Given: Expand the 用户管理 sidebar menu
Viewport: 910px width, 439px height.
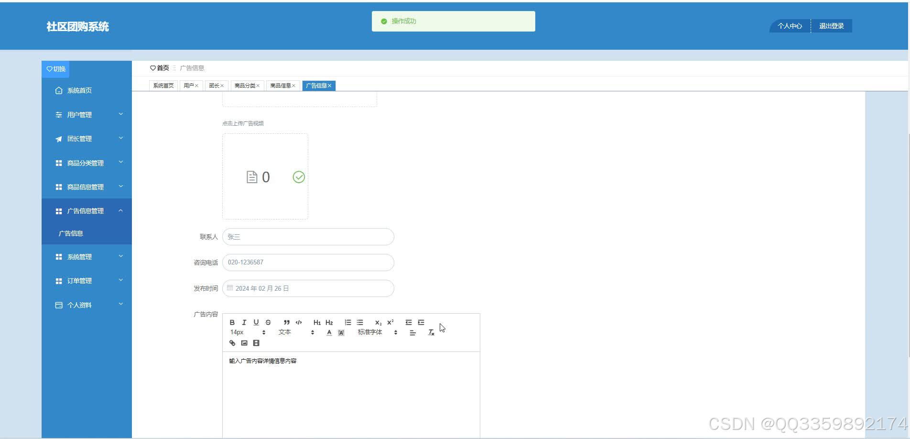Looking at the screenshot, I should (87, 115).
